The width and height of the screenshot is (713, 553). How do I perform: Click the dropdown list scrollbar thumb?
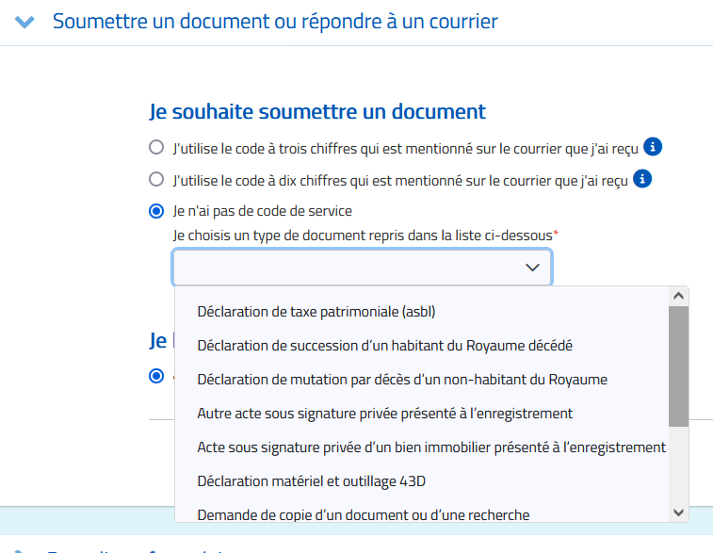click(x=678, y=366)
